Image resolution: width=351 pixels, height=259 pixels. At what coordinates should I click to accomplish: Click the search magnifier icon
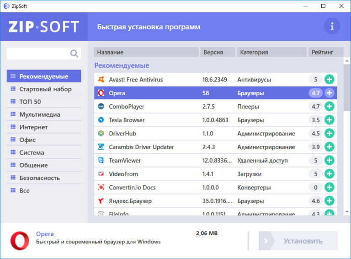click(x=74, y=54)
